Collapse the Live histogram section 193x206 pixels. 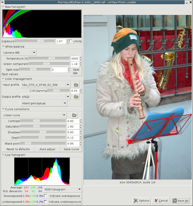[x=3, y=155]
